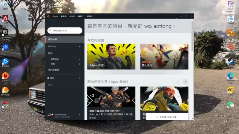Click the notification bell icon
The height and width of the screenshot is (134, 239).
pos(48,78)
